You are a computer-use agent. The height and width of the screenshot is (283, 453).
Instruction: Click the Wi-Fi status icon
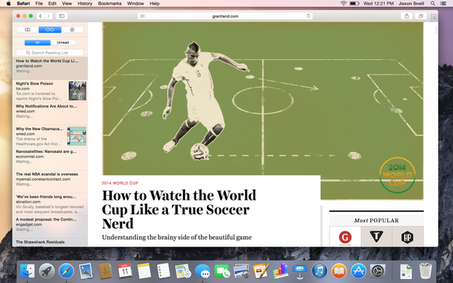[343, 3]
